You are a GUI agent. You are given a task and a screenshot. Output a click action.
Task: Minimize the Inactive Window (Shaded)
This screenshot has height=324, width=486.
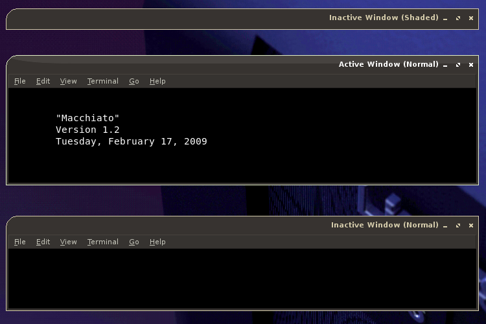coord(445,18)
